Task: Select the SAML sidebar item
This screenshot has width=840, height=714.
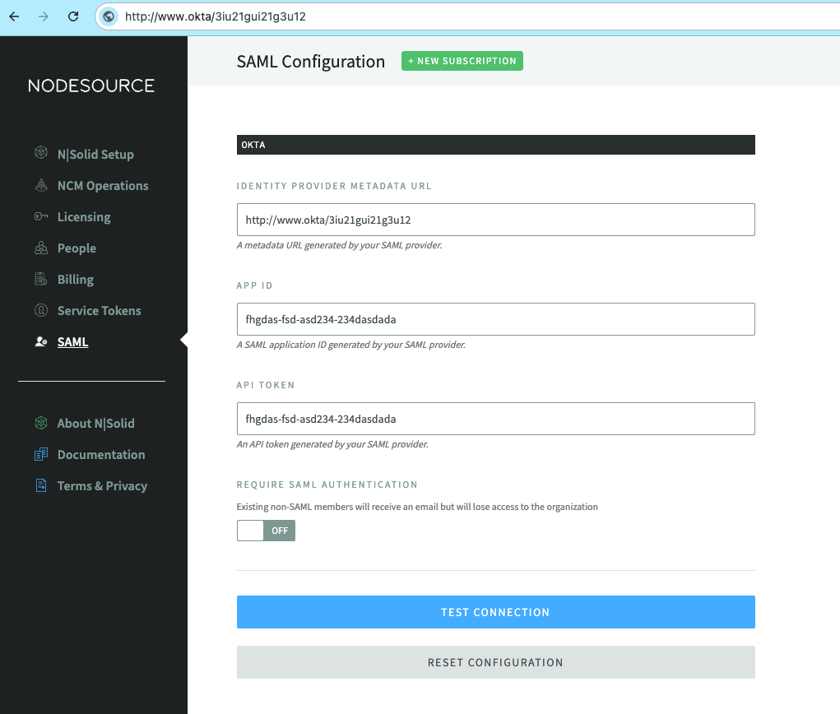Action: click(73, 341)
